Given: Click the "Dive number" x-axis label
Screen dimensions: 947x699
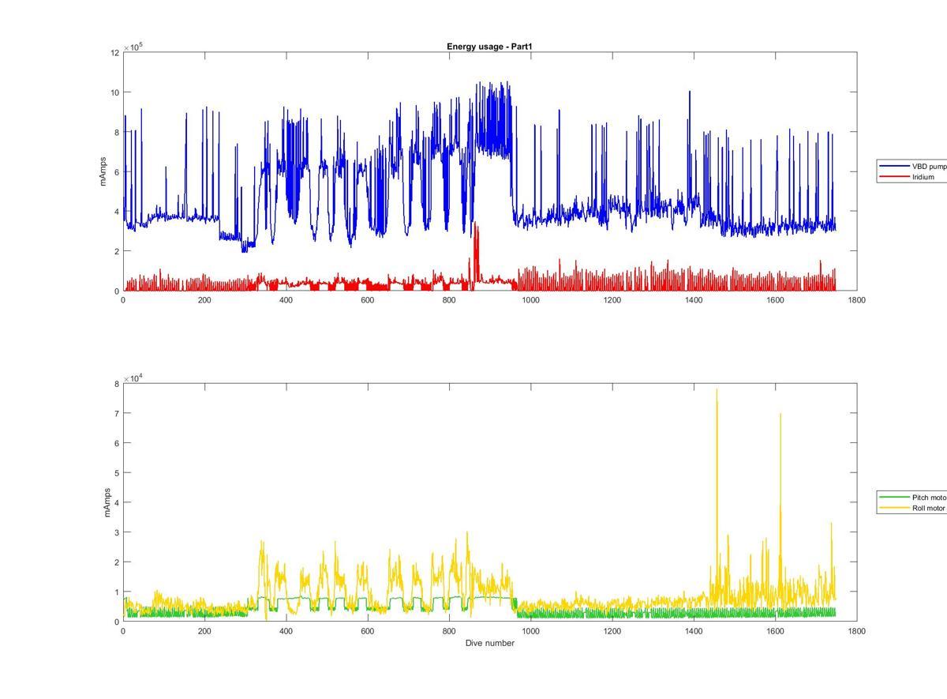Looking at the screenshot, I should (489, 643).
